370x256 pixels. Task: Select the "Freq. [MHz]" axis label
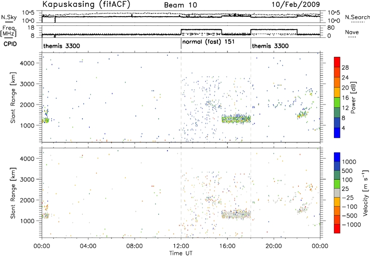coord(8,31)
